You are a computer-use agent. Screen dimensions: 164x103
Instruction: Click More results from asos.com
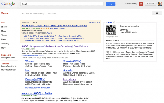click(x=38, y=88)
